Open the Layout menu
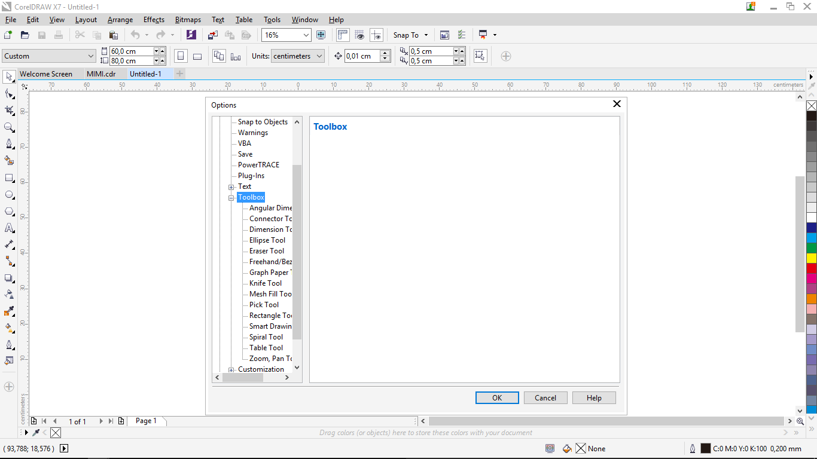 [x=86, y=20]
